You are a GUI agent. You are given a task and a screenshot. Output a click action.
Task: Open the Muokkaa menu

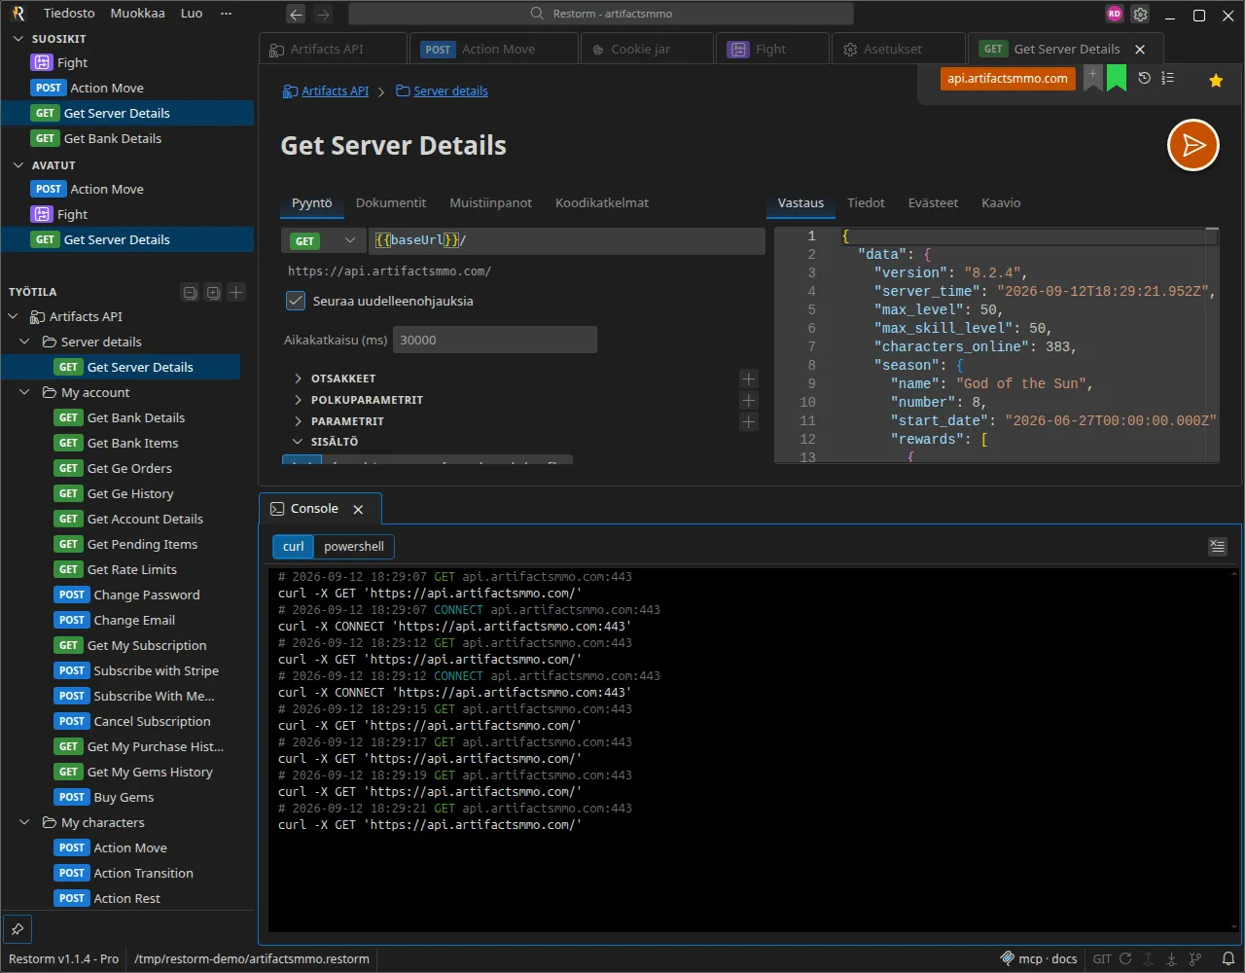click(137, 14)
